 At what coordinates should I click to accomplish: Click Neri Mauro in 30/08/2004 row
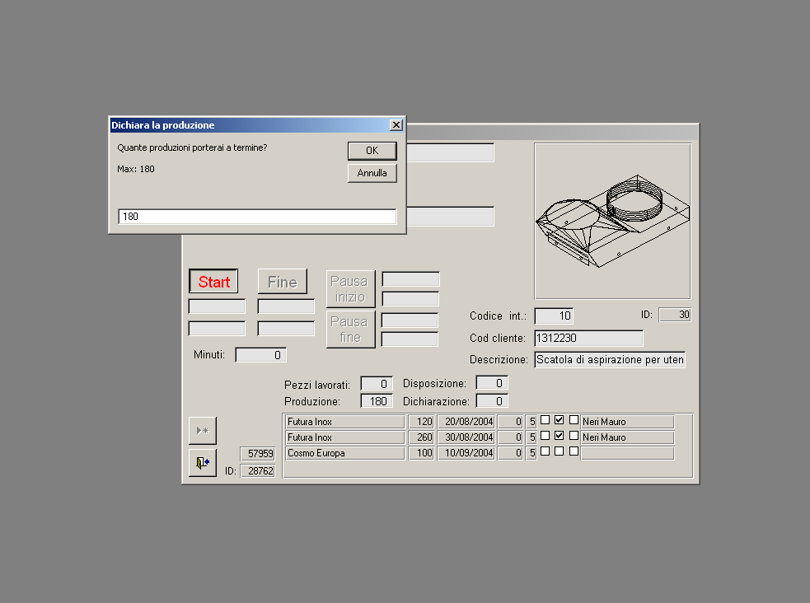click(x=628, y=437)
